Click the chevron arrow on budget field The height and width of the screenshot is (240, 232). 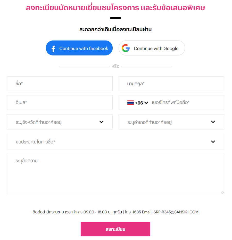[x=213, y=142]
